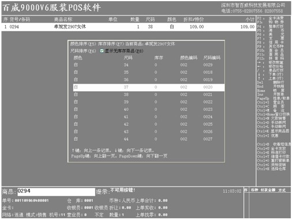Toggle the 显示无库存商品 (F8) checkbox
The width and height of the screenshot is (292, 220).
pyautogui.click(x=102, y=51)
